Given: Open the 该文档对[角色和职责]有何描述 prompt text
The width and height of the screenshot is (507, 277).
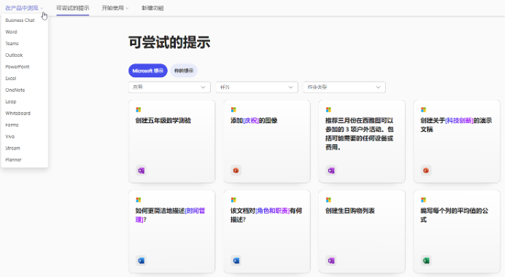Looking at the screenshot, I should tap(266, 215).
